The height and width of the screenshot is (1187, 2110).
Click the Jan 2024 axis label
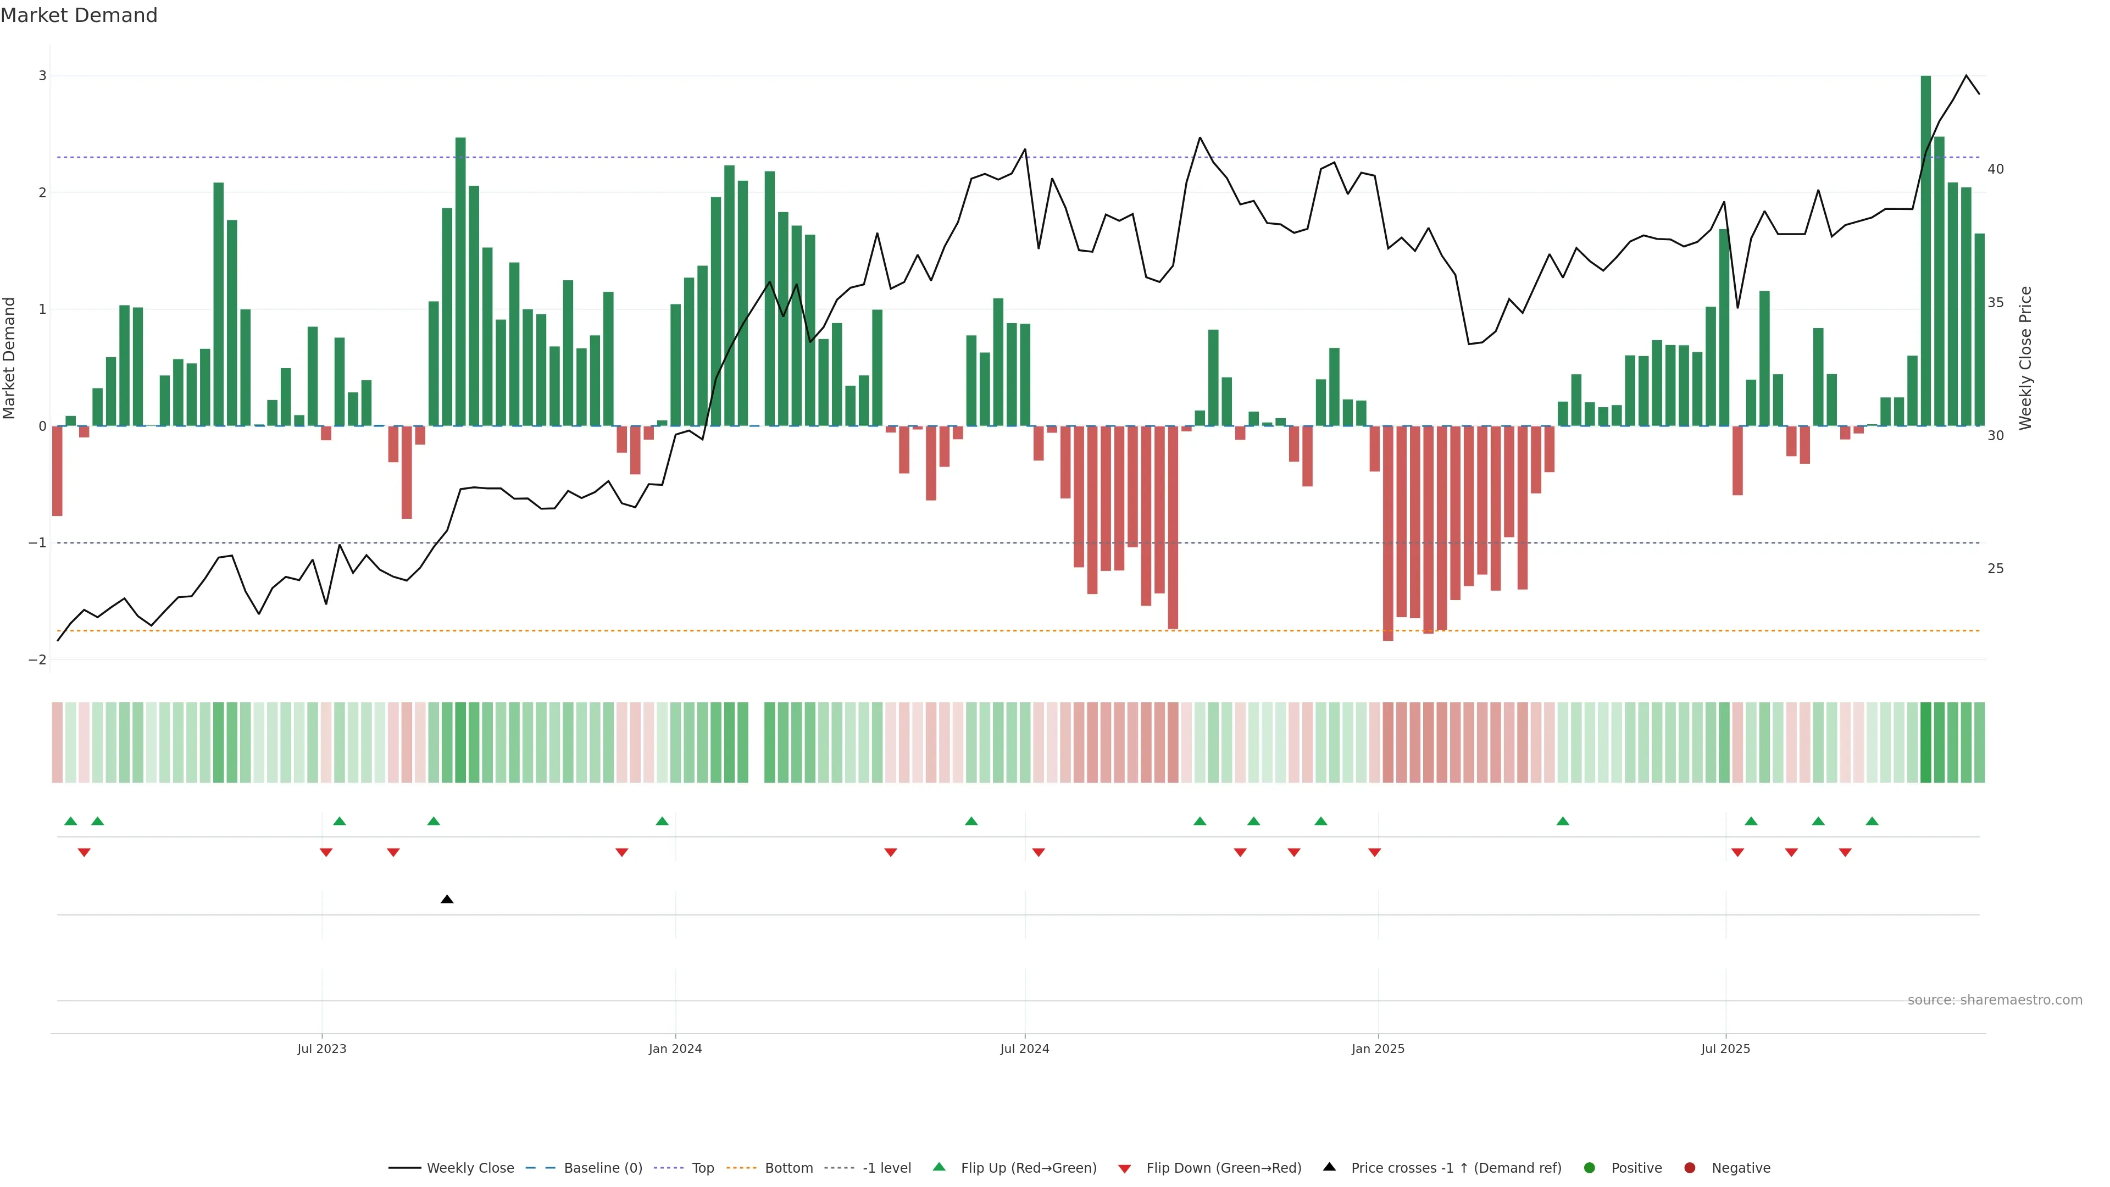675,1049
